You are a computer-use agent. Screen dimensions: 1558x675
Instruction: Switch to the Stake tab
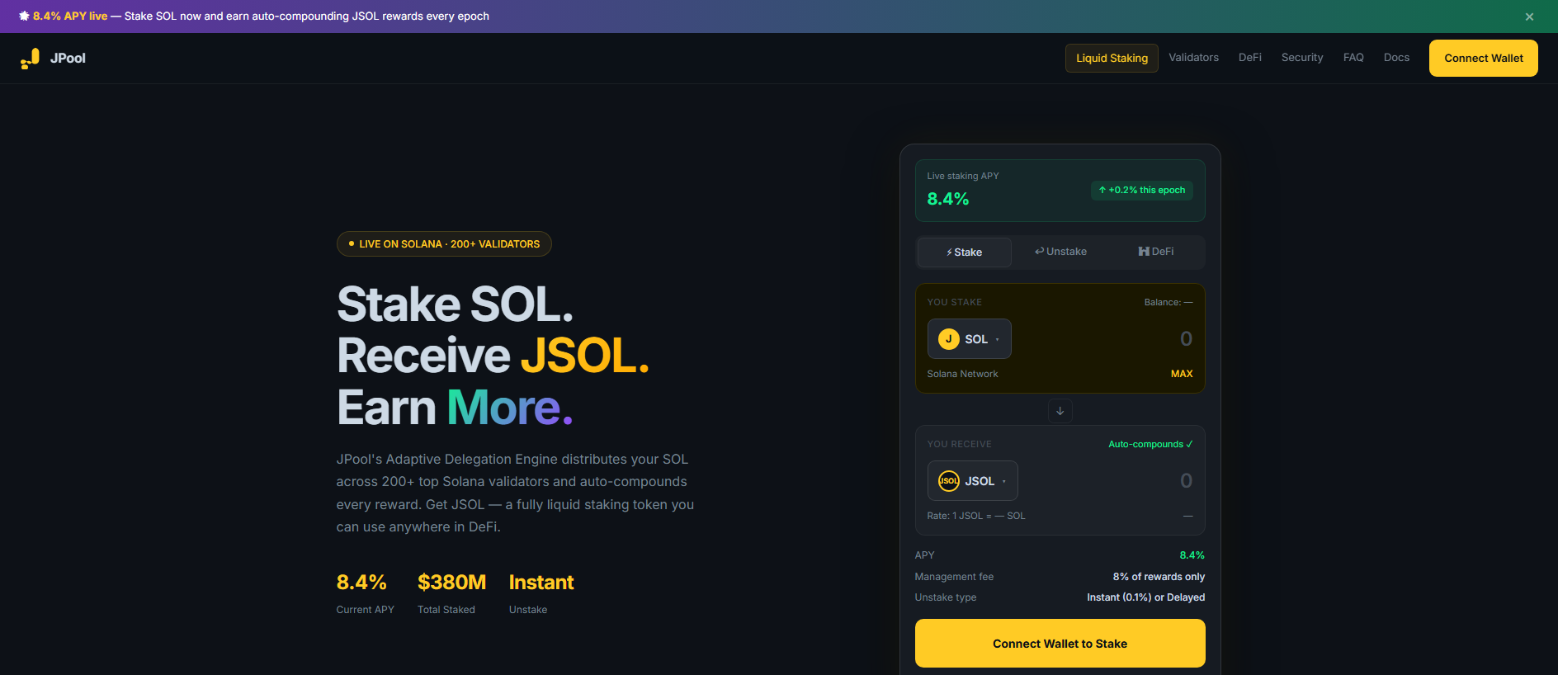[964, 253]
